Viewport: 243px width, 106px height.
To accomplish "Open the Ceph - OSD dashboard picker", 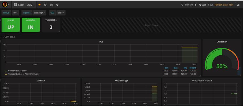I will click(24, 5).
